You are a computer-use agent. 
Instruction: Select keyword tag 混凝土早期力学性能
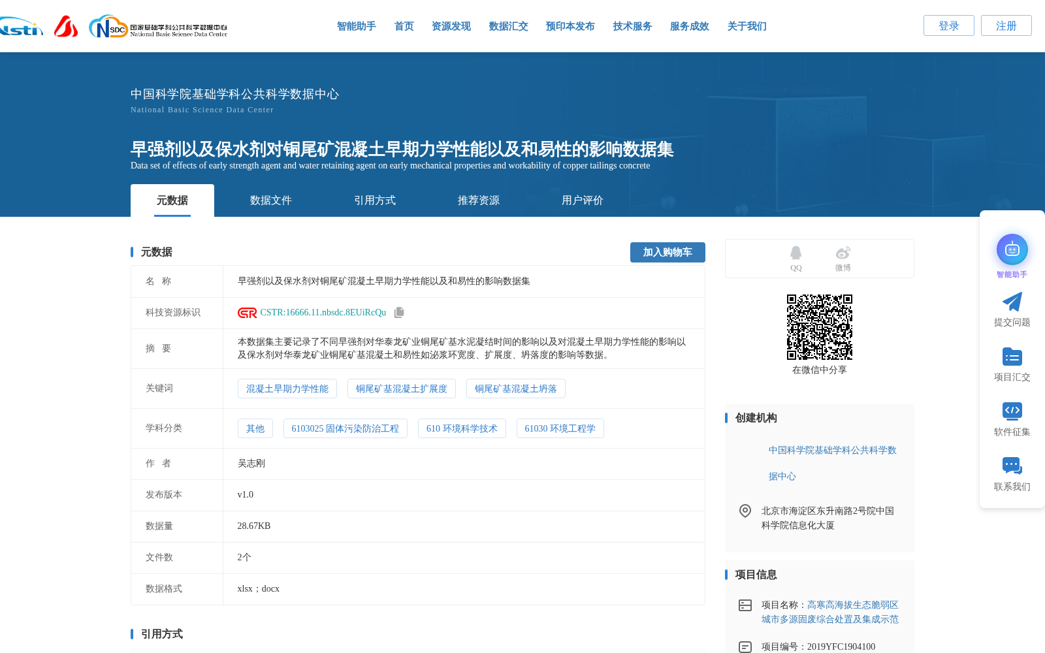(x=287, y=389)
